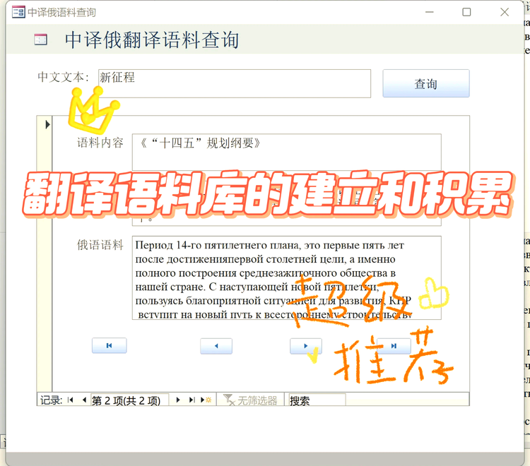Go to next record using form button

305,346
